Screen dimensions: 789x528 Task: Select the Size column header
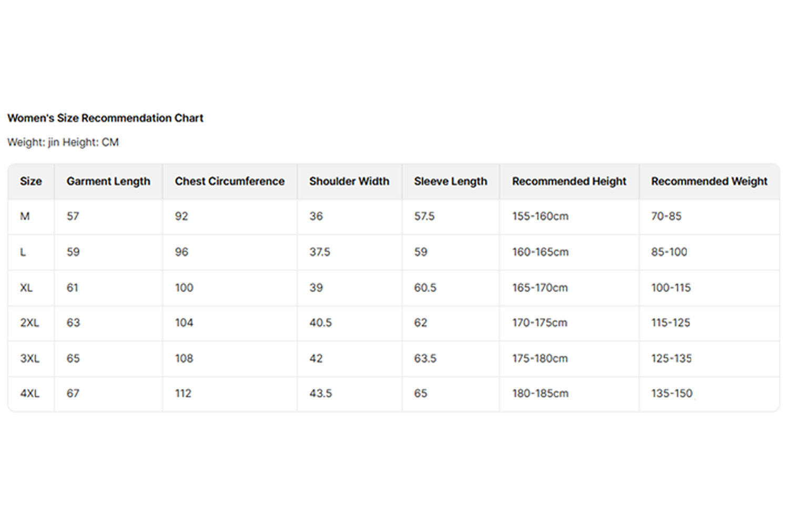(x=31, y=181)
